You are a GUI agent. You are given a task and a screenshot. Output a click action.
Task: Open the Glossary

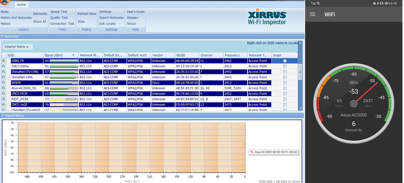coord(132,18)
